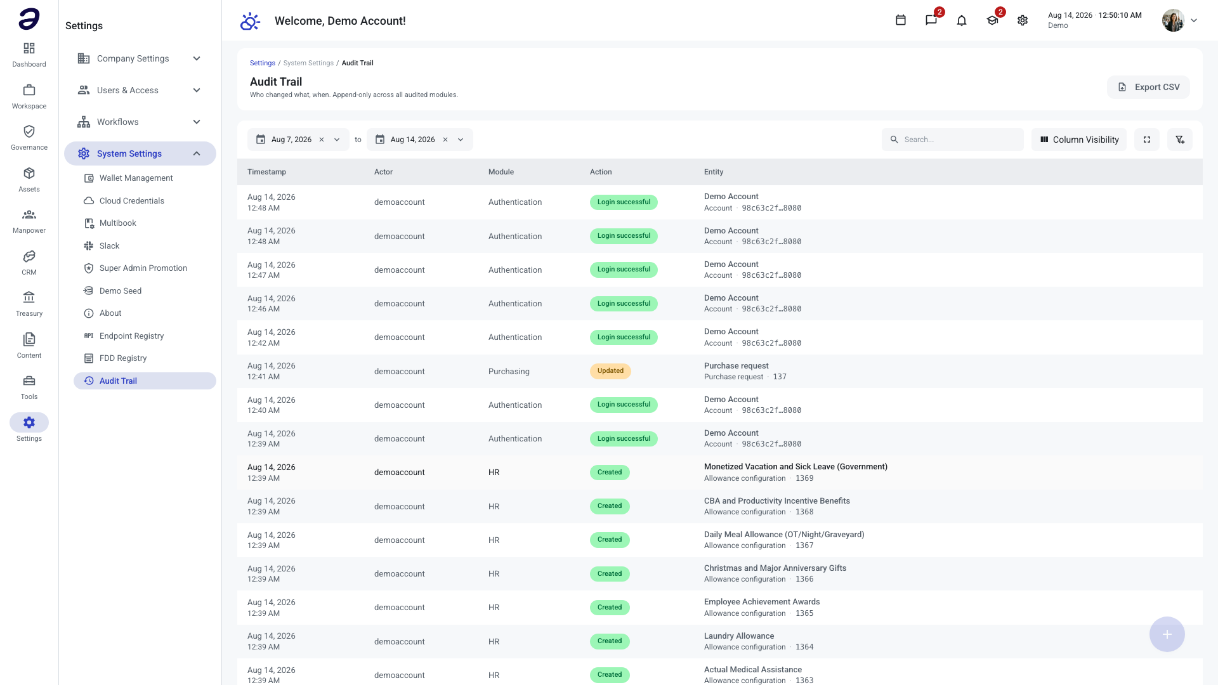The image size is (1218, 685).
Task: Open Cloud Credentials page
Action: pyautogui.click(x=145, y=200)
